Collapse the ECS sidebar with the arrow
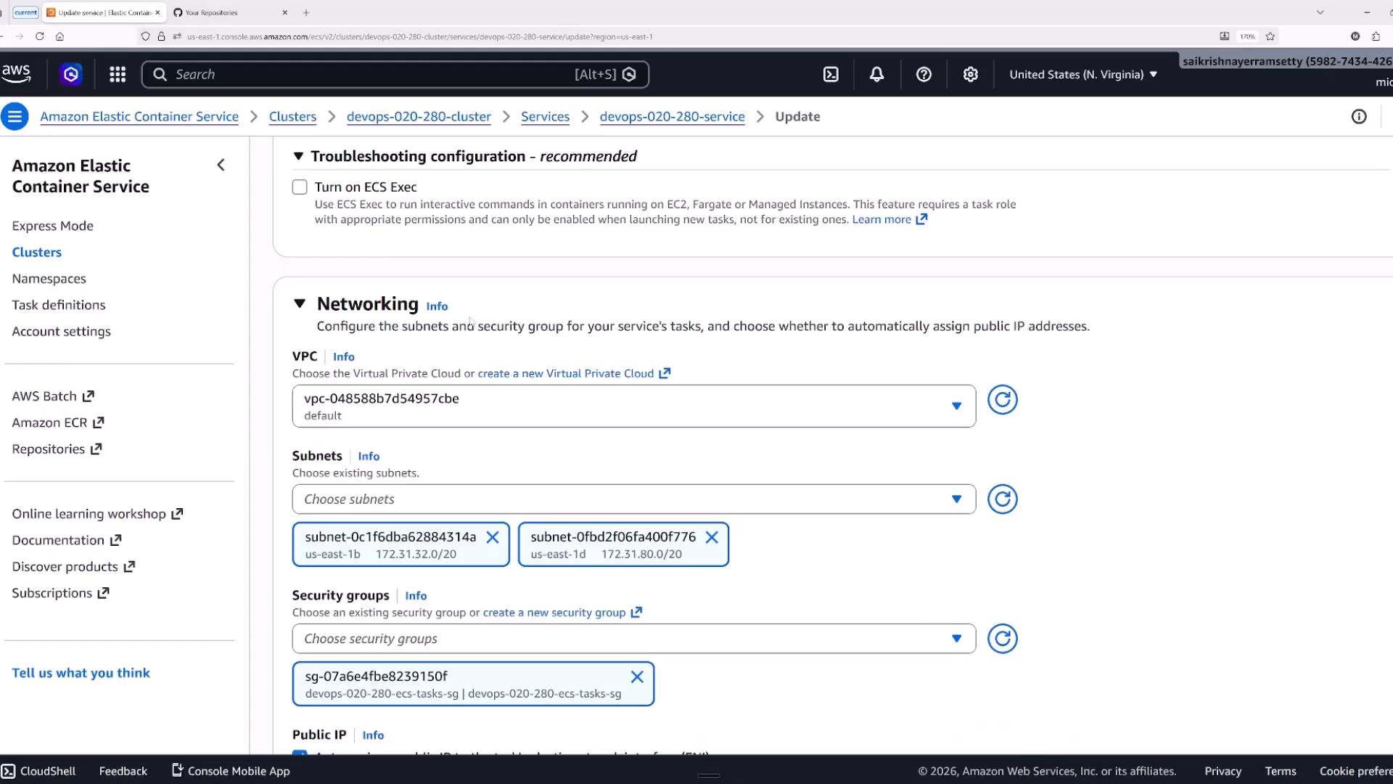 221,166
